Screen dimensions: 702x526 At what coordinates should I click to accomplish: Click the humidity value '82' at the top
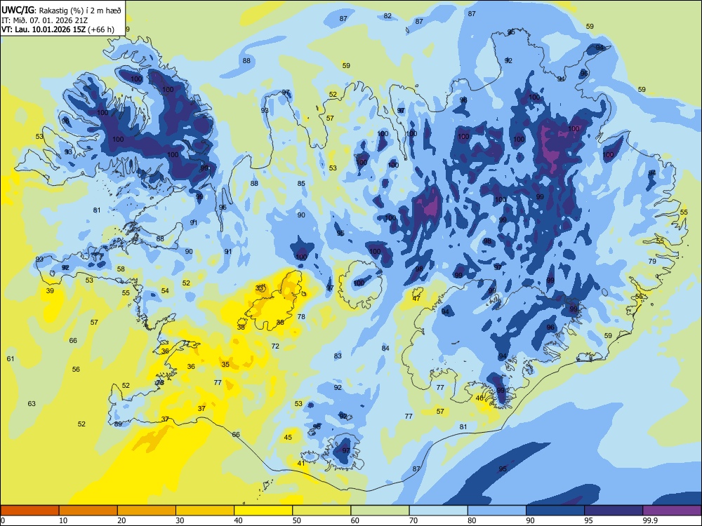(388, 15)
